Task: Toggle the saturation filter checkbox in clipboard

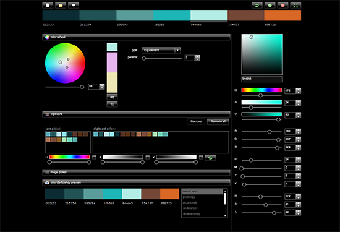Action: coord(148,157)
